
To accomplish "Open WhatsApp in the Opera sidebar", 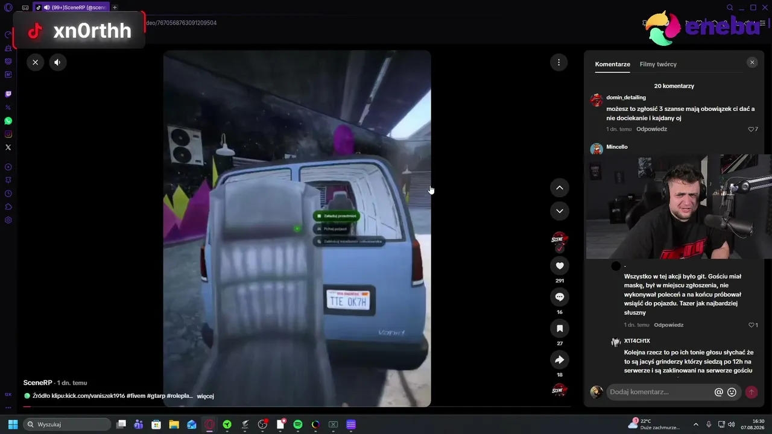I will point(8,121).
